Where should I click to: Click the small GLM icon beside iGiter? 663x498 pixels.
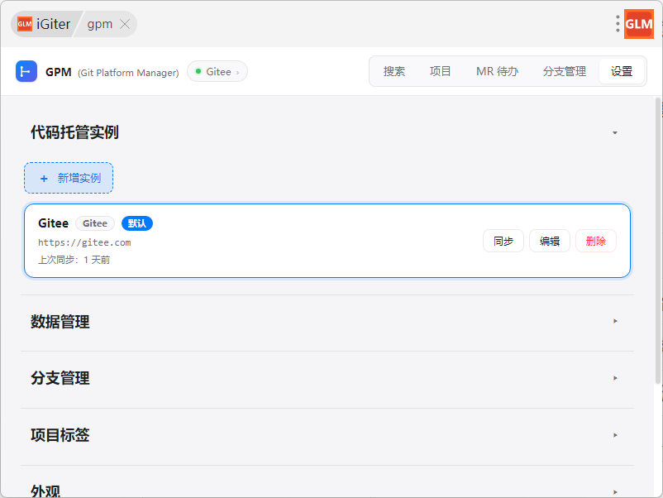[x=25, y=24]
